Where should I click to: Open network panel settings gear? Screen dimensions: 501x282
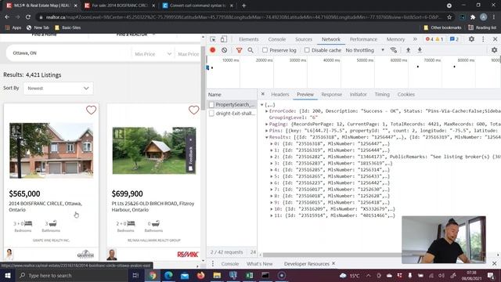point(494,50)
